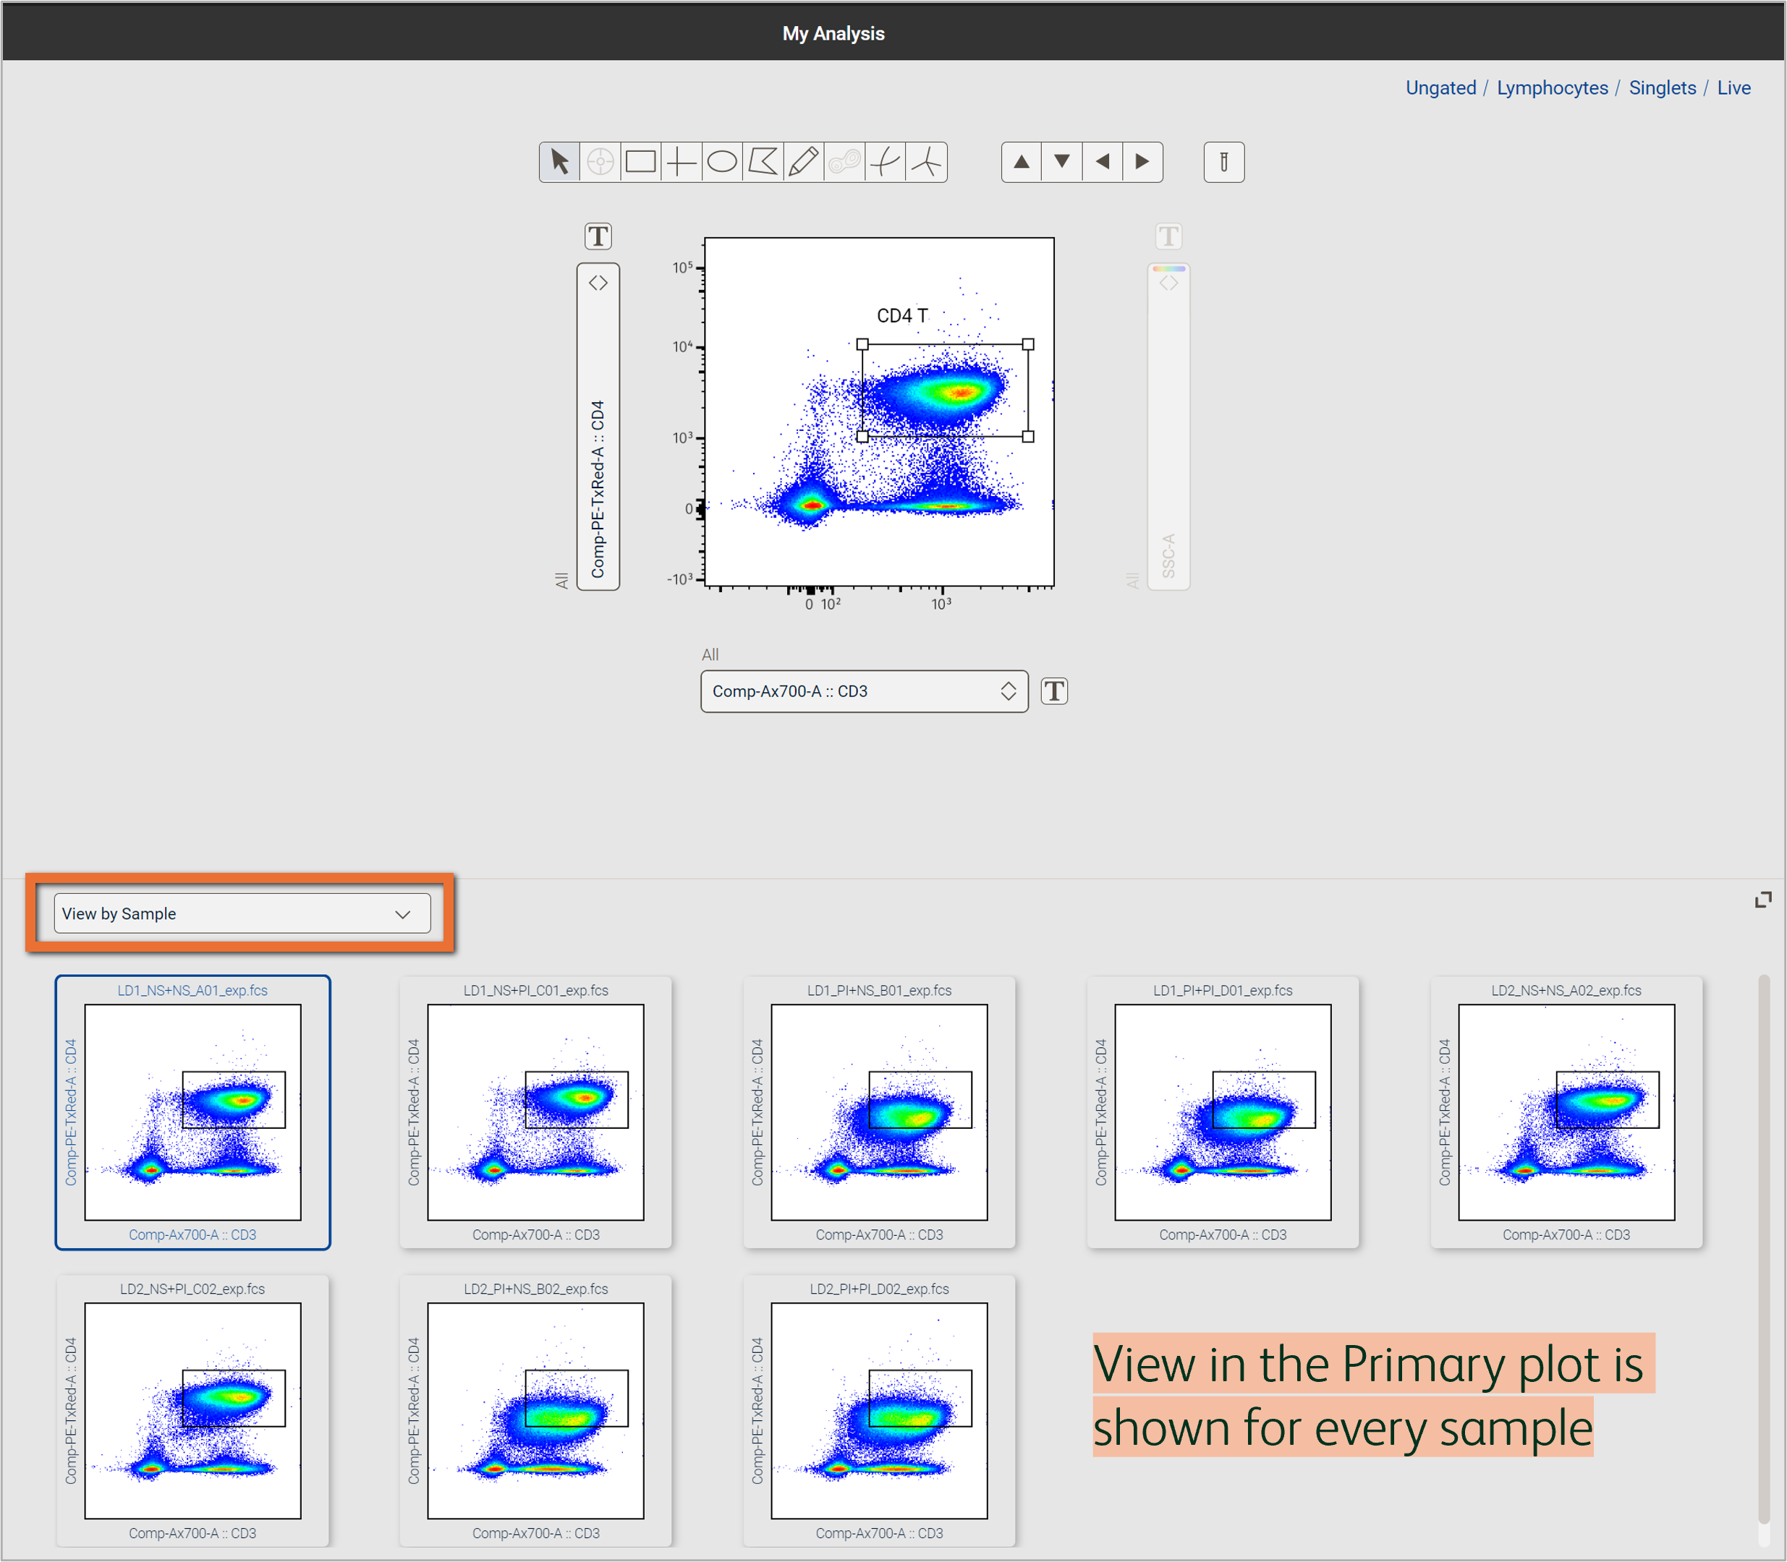Click the expand view icon above sample gallery
1787x1562 pixels.
click(1762, 900)
